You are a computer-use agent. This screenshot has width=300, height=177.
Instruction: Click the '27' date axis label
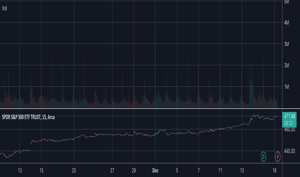(x=112, y=171)
